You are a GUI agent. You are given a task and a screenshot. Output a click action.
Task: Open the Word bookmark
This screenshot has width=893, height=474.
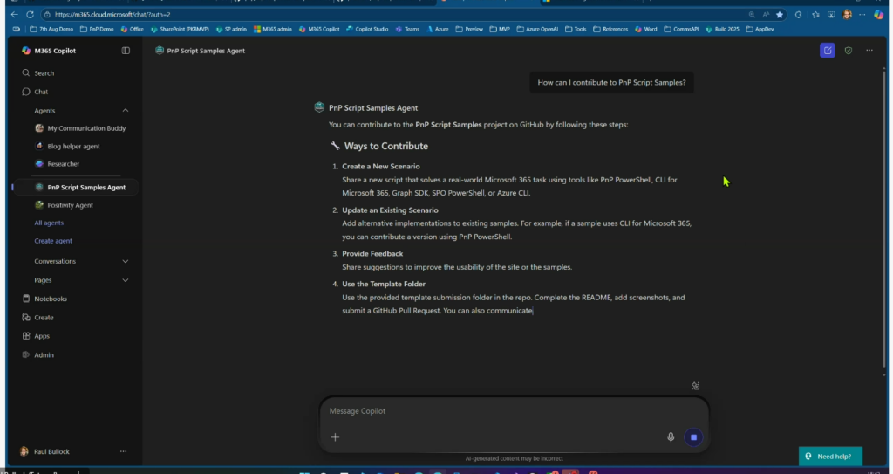pyautogui.click(x=646, y=29)
